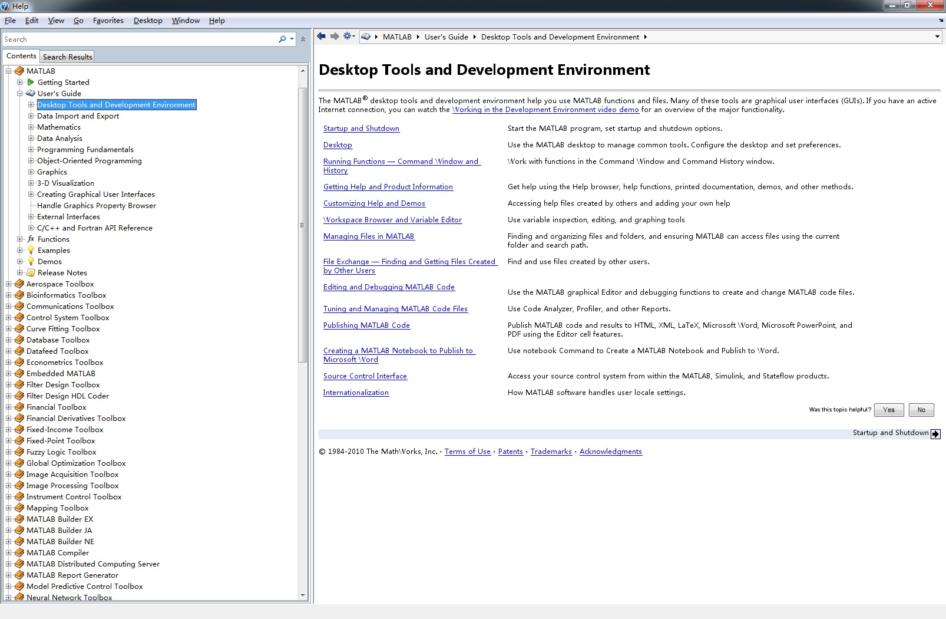Expand the Functions tree node
Screen dimensions: 946x619
click(20, 239)
